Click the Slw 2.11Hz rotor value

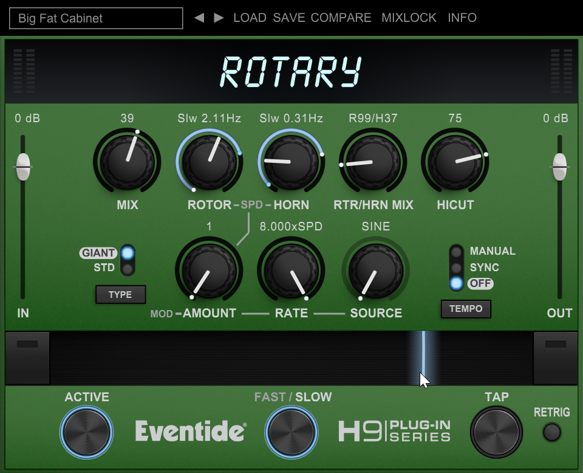(209, 119)
